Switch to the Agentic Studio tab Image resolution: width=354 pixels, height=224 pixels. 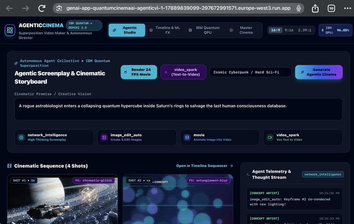pyautogui.click(x=127, y=30)
